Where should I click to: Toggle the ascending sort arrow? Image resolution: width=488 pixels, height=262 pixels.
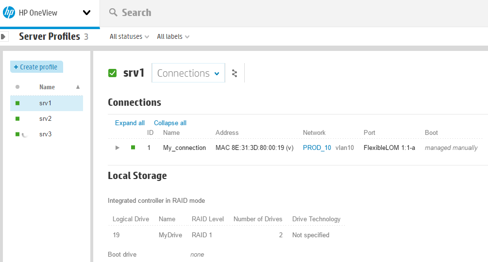coord(78,87)
